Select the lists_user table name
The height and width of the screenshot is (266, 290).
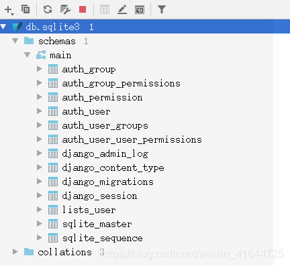89,210
